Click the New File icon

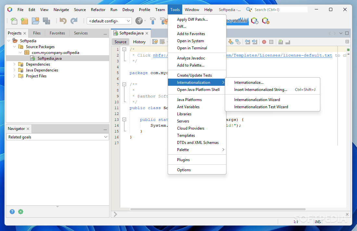tap(14, 21)
